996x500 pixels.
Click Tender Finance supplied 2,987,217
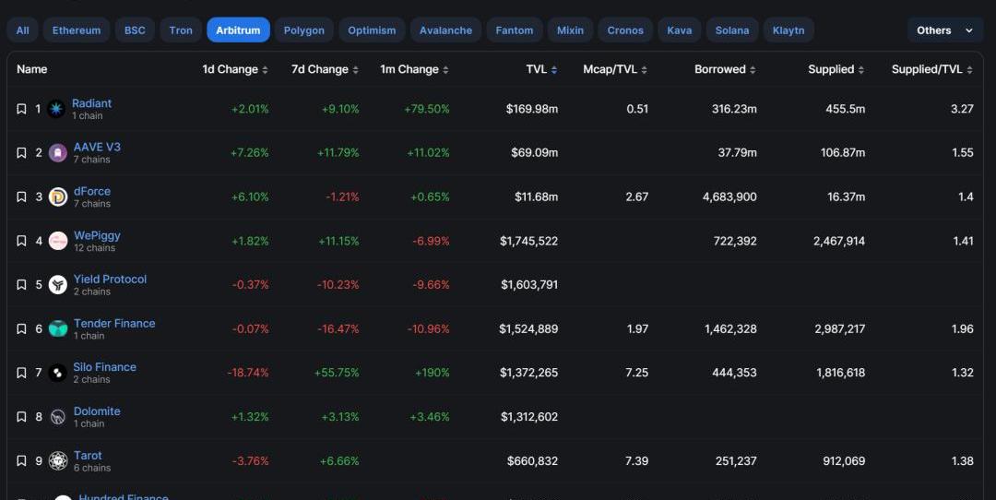(840, 329)
